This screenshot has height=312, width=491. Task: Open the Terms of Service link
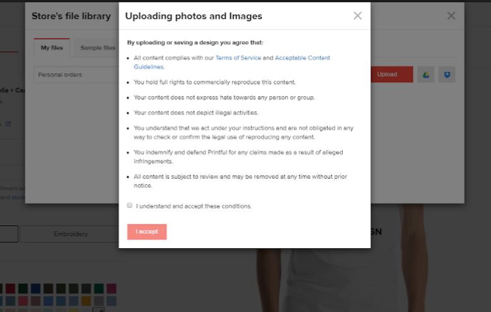click(238, 58)
